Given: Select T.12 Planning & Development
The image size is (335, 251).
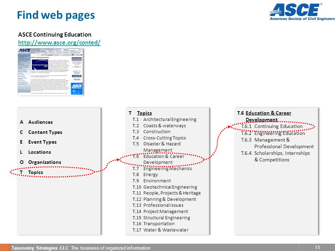Looking at the screenshot, I should click(x=164, y=199).
